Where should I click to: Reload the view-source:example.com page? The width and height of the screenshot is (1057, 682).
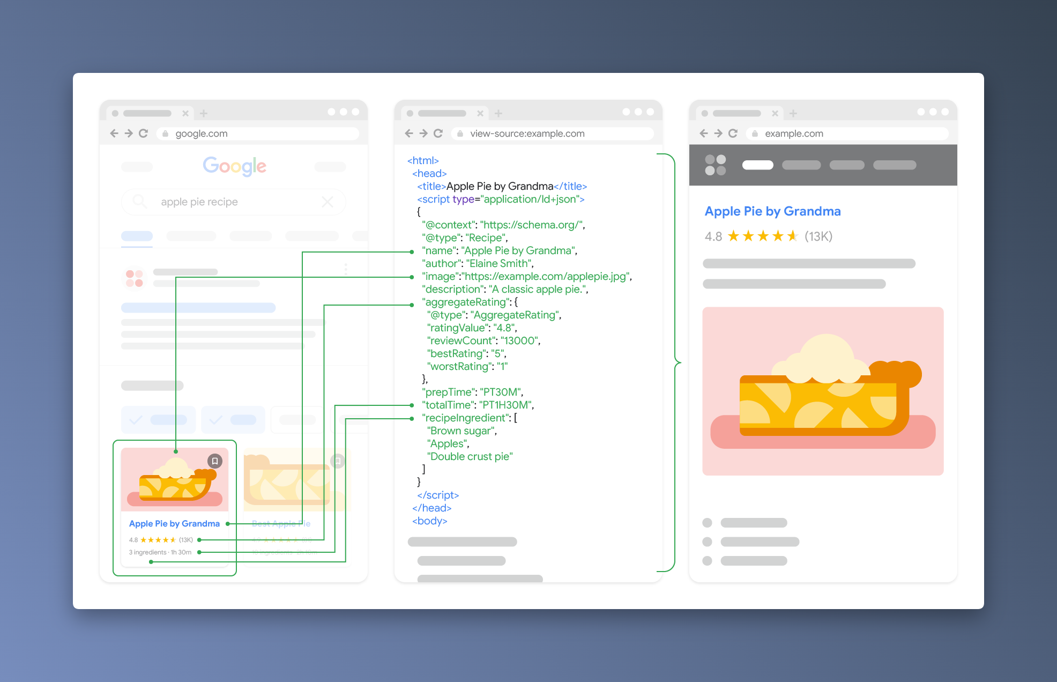[438, 134]
